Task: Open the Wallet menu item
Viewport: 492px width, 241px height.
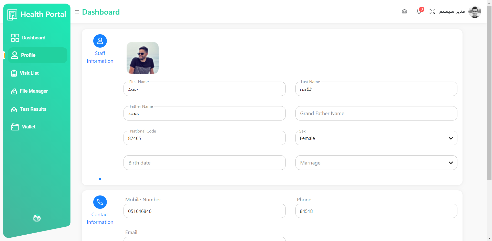Action: (38, 127)
